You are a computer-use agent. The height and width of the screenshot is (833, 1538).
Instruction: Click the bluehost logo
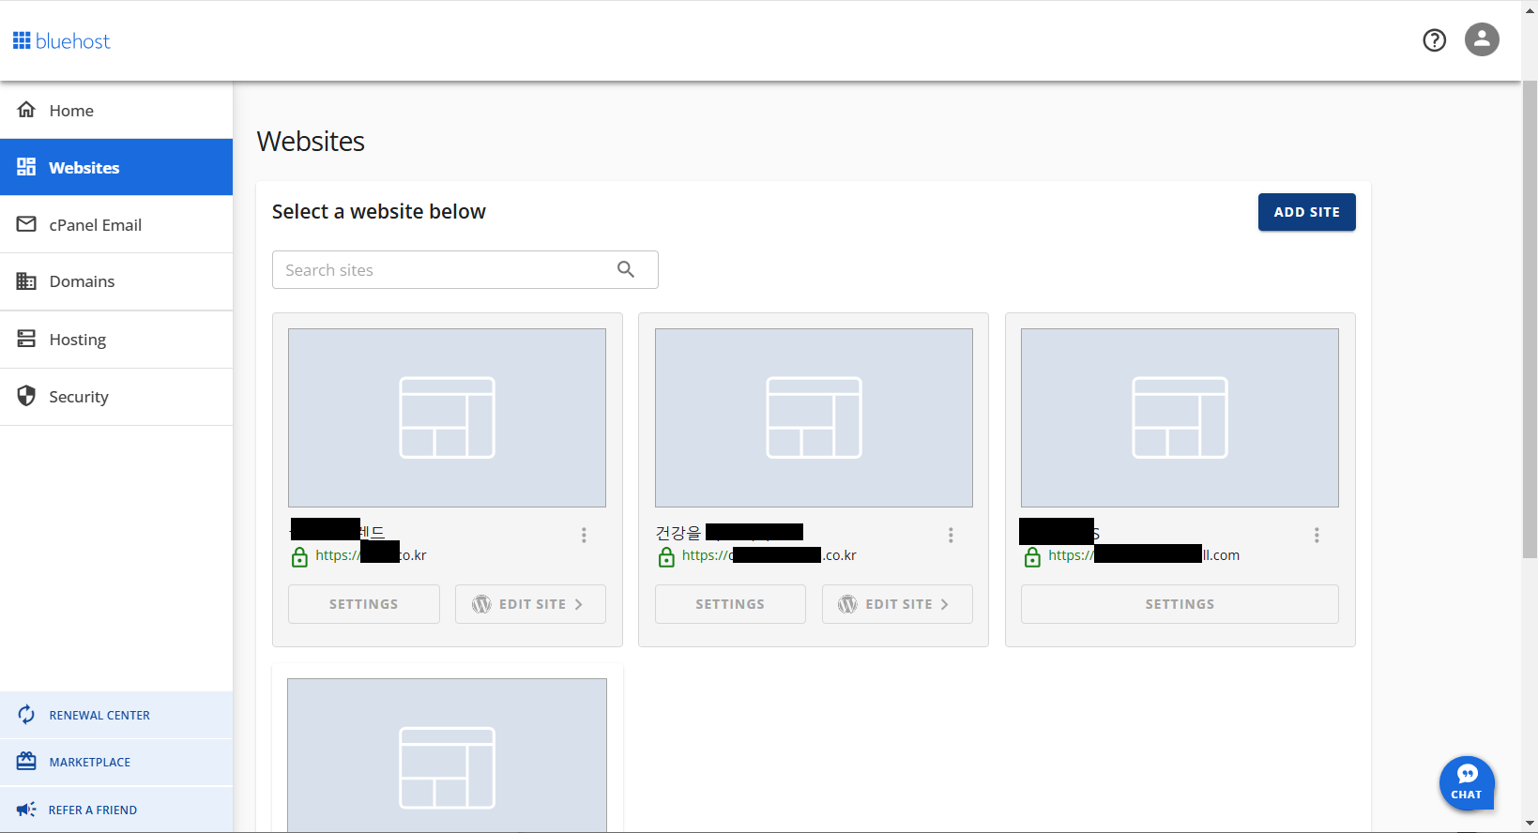click(61, 41)
